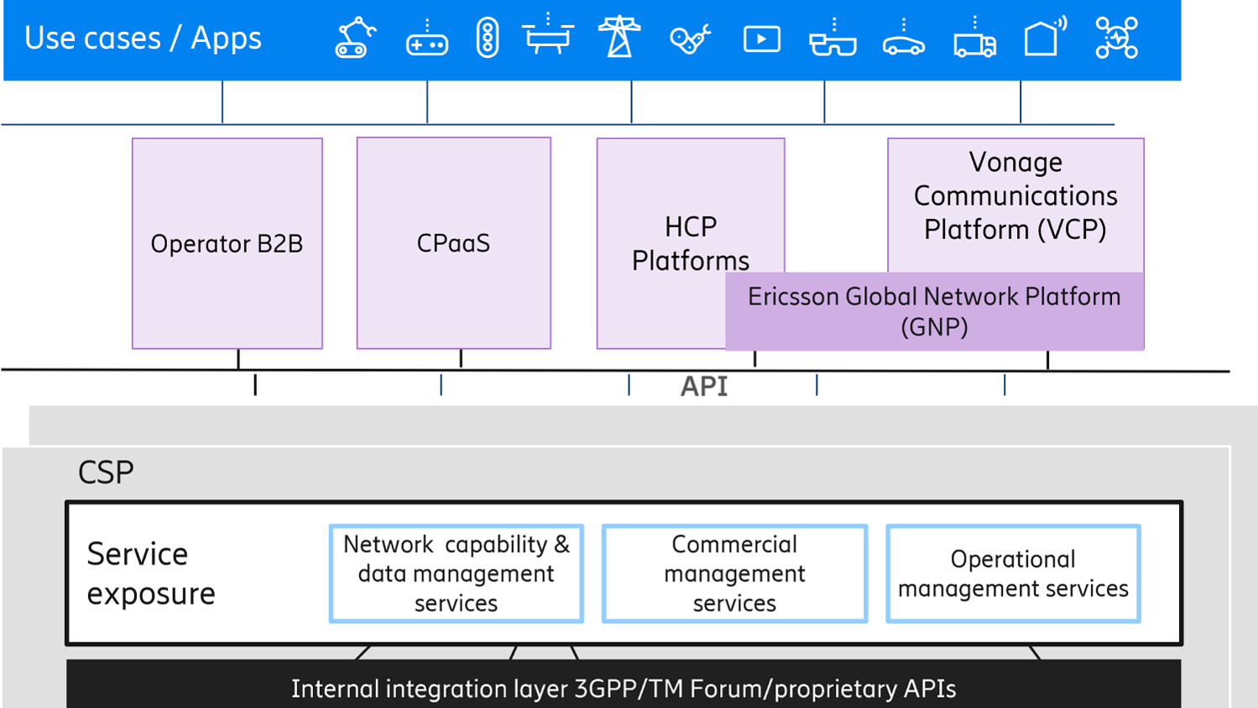
Task: Select the robotic joint arm icon
Action: coord(690,38)
